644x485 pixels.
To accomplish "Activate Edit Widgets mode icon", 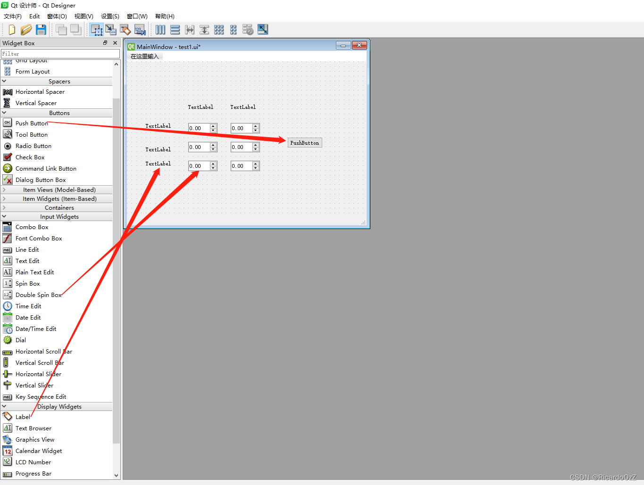I will pos(97,30).
